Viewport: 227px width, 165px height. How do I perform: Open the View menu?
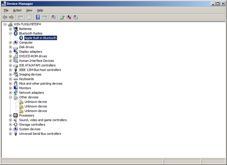[29, 10]
